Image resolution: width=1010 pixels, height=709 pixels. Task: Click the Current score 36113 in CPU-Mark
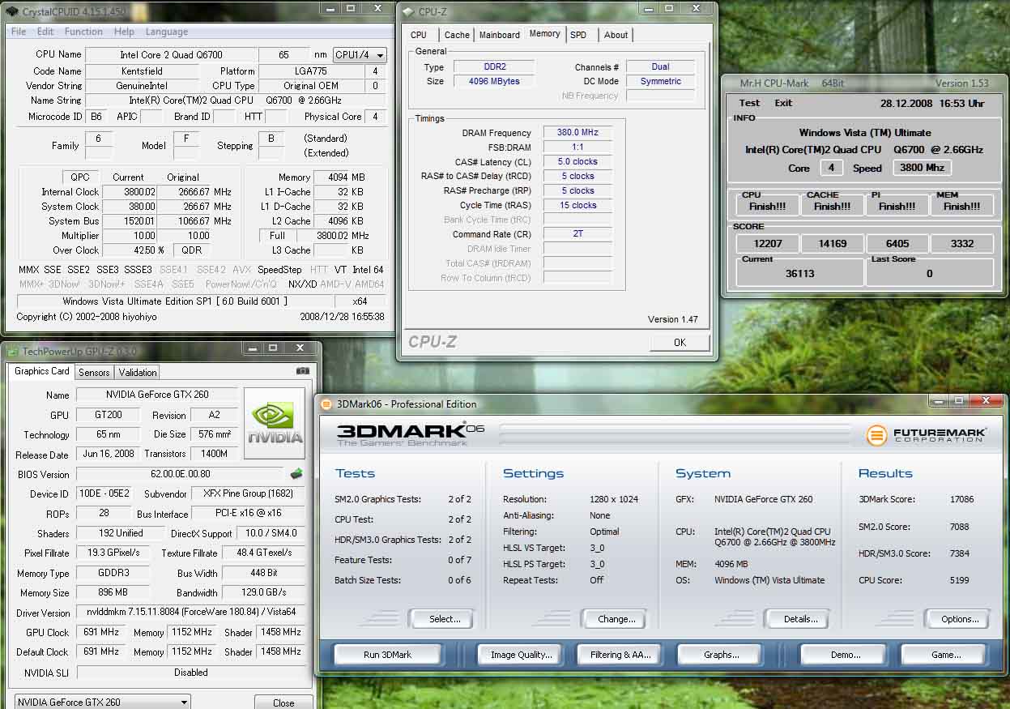click(x=799, y=273)
